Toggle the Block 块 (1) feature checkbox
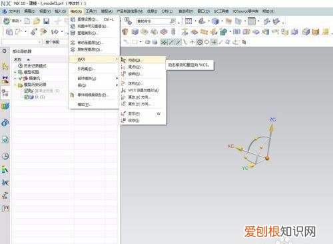 tap(27, 97)
